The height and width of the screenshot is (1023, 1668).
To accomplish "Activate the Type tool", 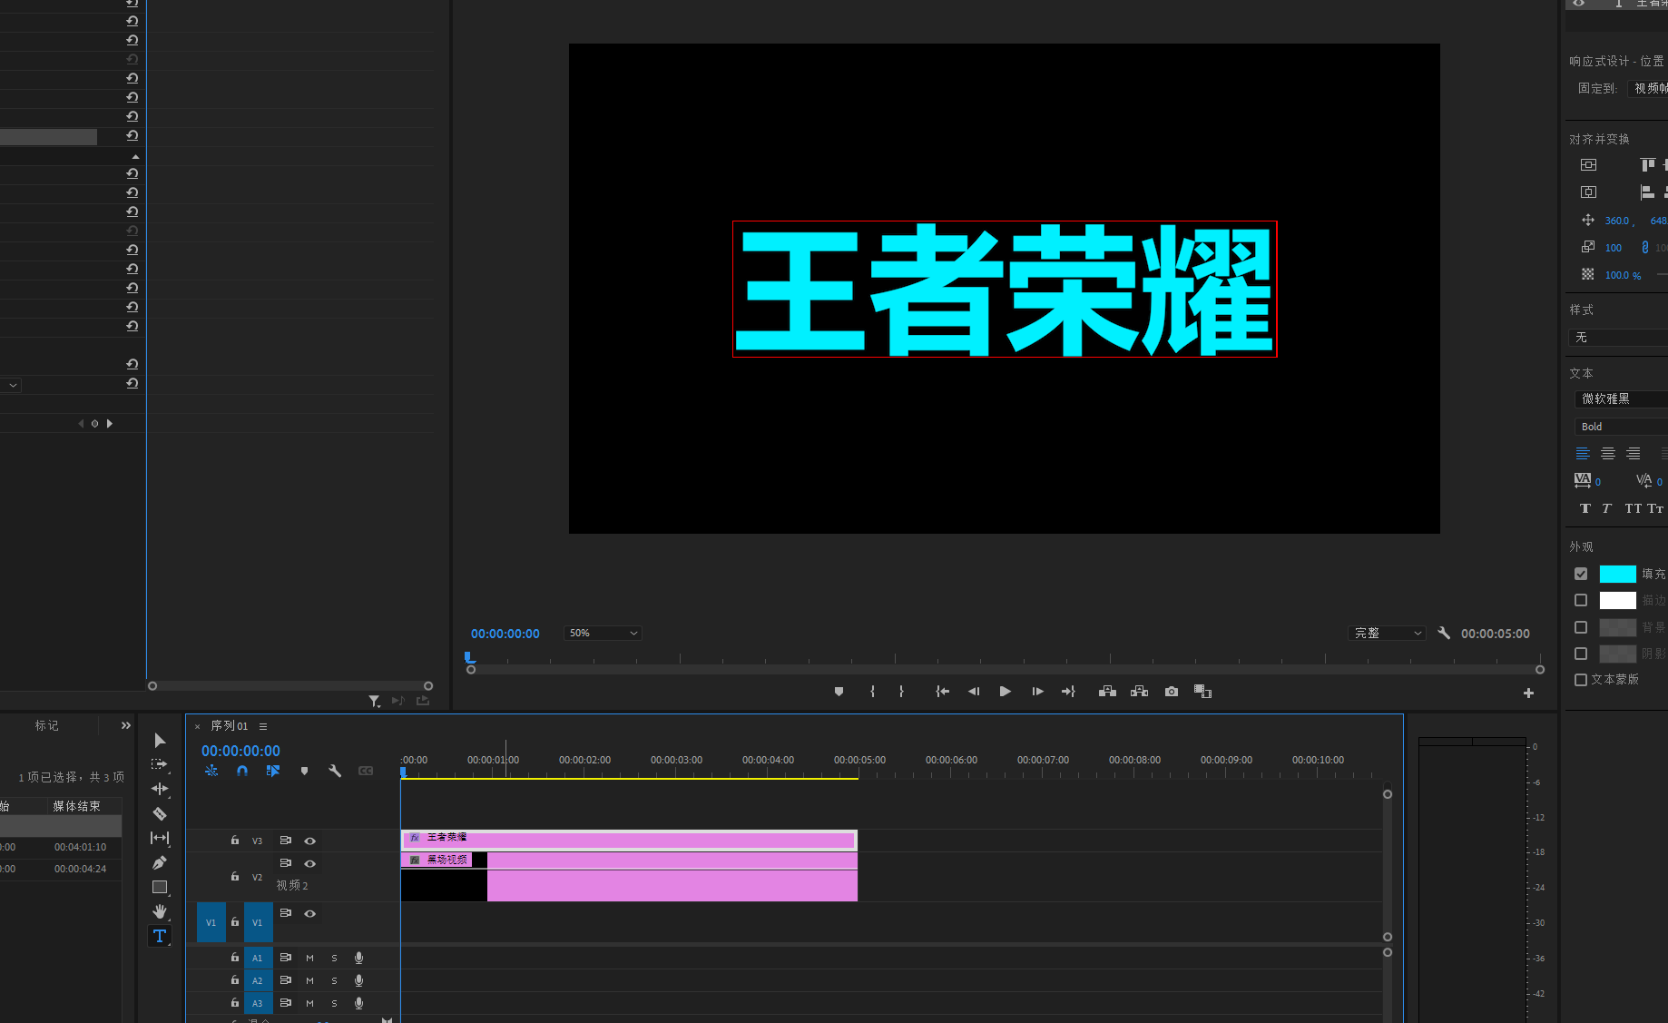I will tap(160, 936).
